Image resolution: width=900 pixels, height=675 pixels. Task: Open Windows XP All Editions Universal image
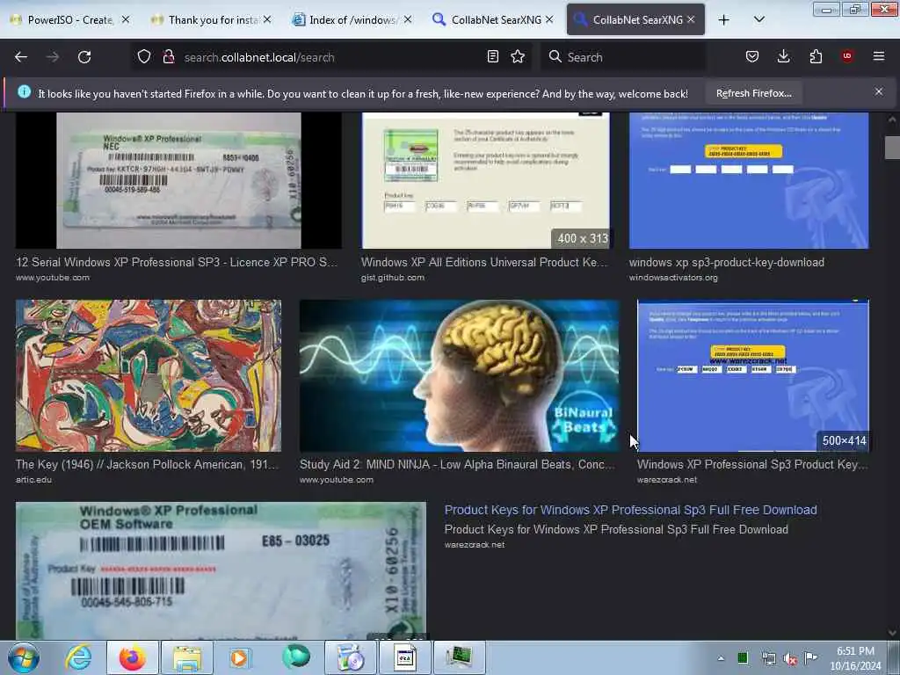485,180
